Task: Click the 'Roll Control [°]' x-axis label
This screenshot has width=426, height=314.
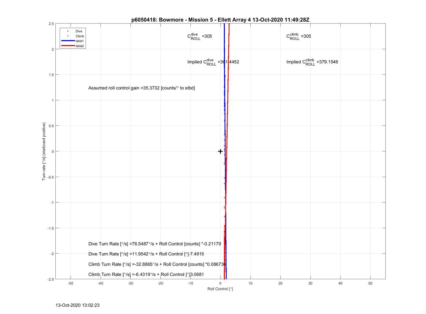Action: [220, 289]
